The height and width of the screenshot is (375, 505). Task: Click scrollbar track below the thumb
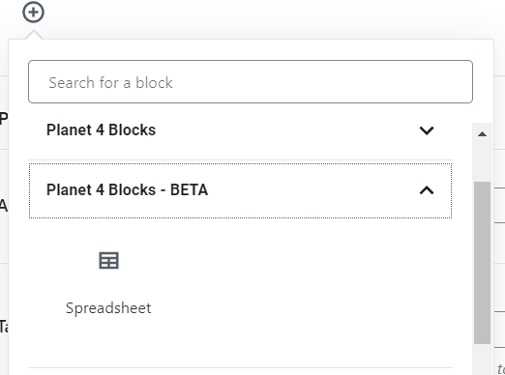(482, 360)
